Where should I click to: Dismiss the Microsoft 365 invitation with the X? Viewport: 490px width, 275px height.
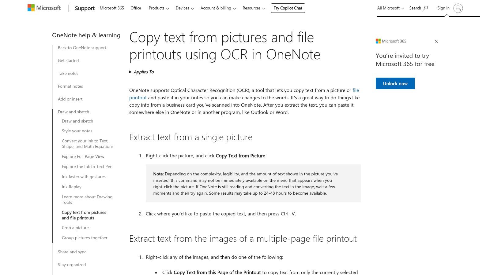[436, 41]
